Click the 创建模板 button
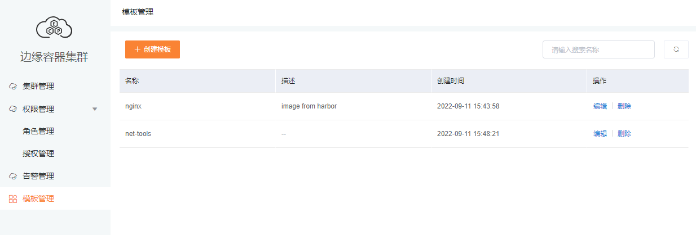696x235 pixels. (152, 49)
